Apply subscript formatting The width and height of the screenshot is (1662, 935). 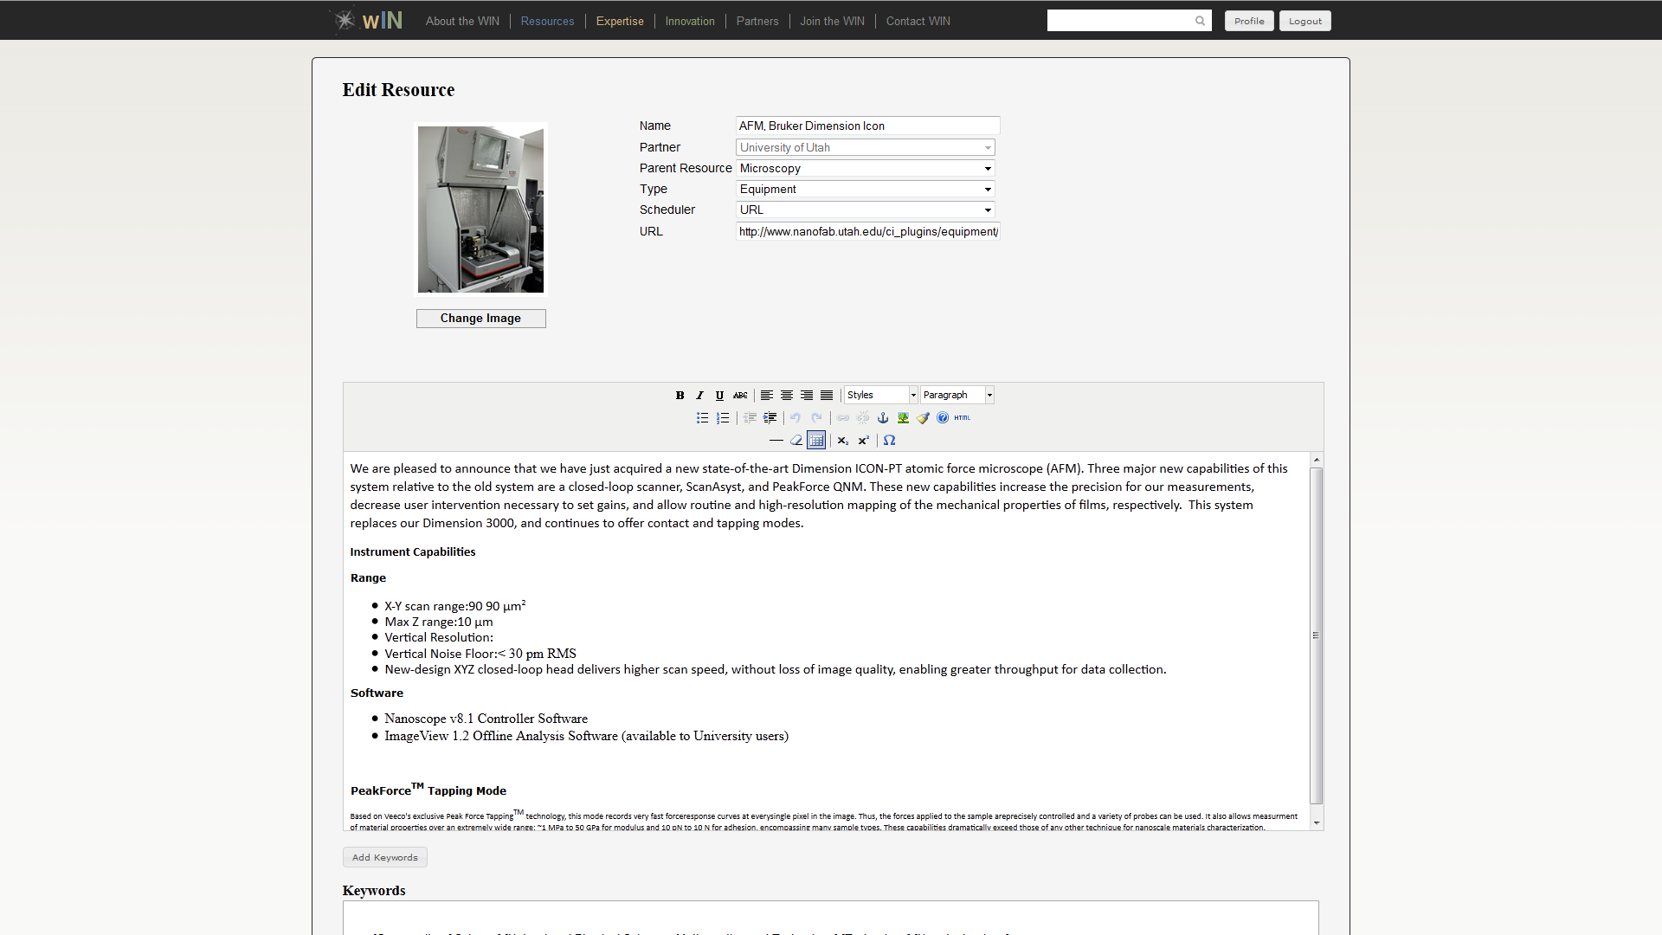(843, 441)
